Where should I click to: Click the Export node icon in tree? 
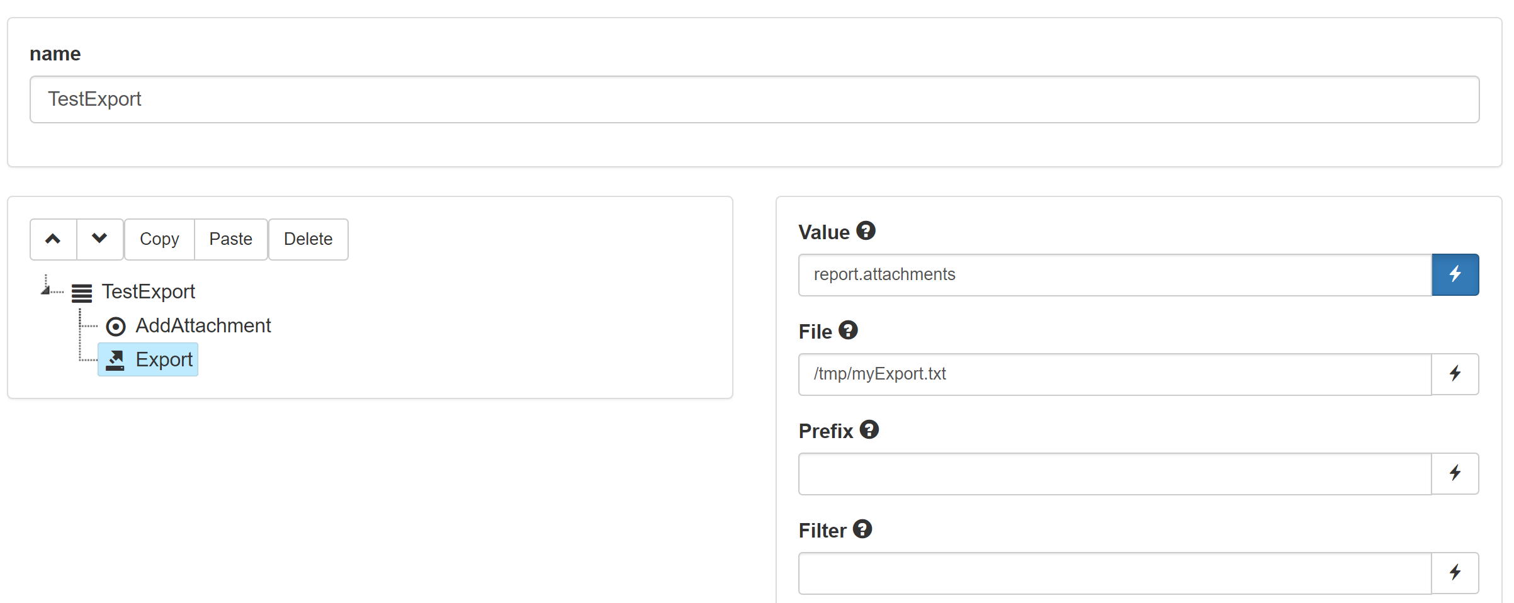(x=115, y=360)
